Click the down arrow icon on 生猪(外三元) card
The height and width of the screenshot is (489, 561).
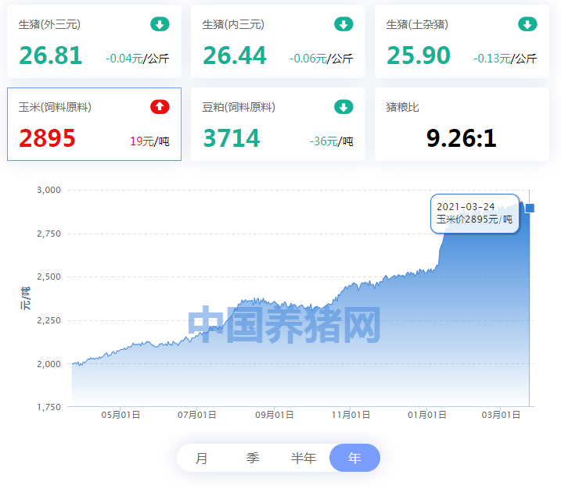coord(160,24)
